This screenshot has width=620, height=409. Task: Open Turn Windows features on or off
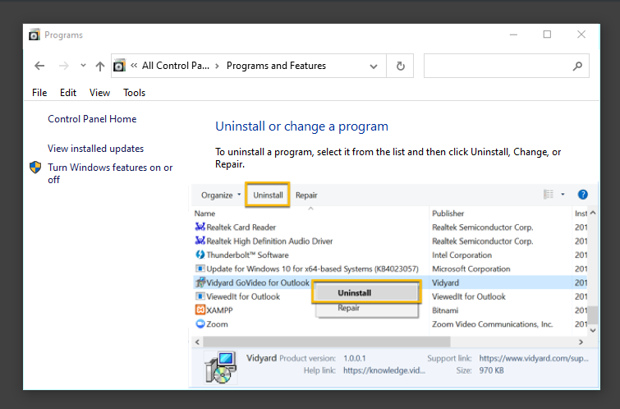(x=110, y=173)
